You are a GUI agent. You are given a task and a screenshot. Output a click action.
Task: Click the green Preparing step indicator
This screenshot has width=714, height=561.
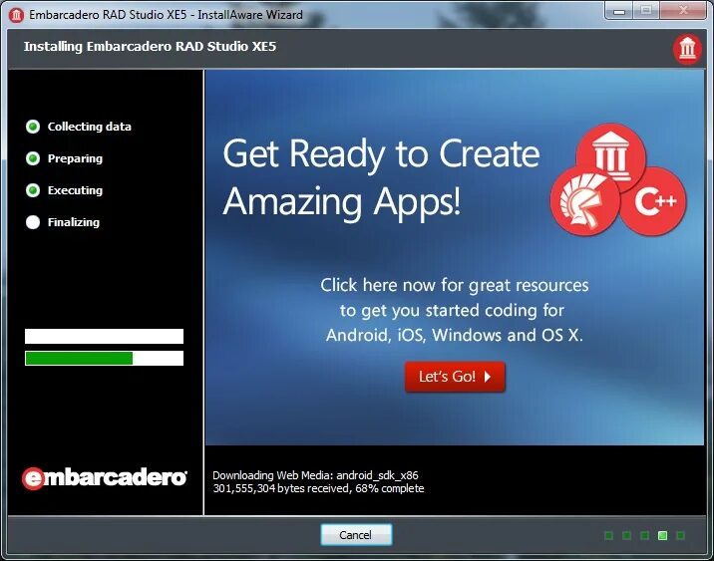tap(33, 158)
